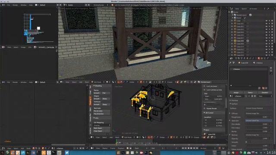Click the Flat faces shading button
Image resolution: width=276 pixels, height=155 pixels.
(106, 93)
